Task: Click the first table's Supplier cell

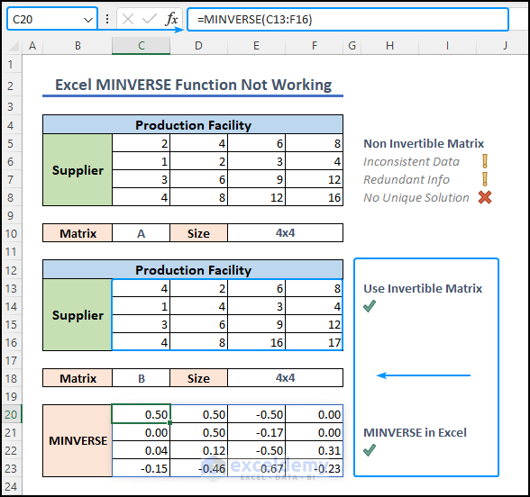Action: tap(78, 170)
